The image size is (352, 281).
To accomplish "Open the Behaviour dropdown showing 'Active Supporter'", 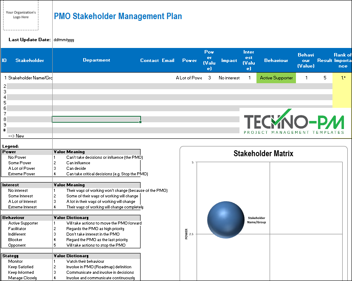I will coord(276,78).
